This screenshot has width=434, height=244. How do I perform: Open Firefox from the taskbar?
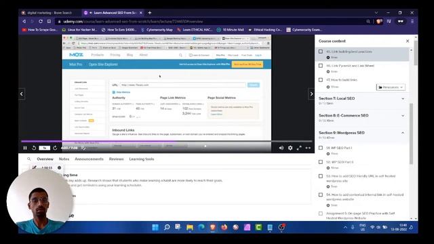(x=224, y=228)
